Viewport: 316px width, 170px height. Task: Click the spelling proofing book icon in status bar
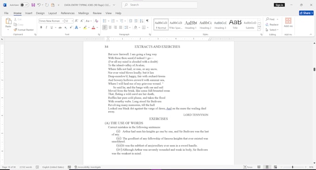click(37, 167)
